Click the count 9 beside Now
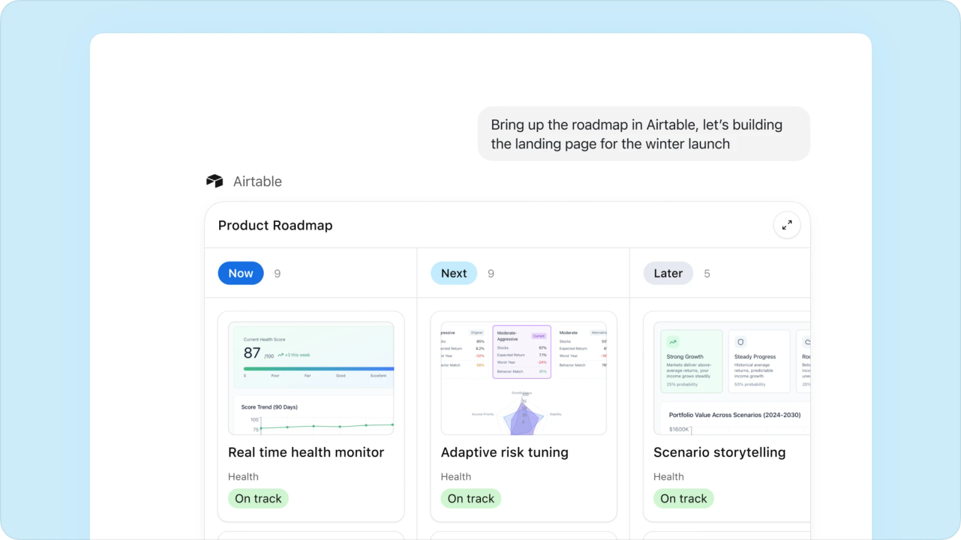The height and width of the screenshot is (540, 961). tap(277, 274)
